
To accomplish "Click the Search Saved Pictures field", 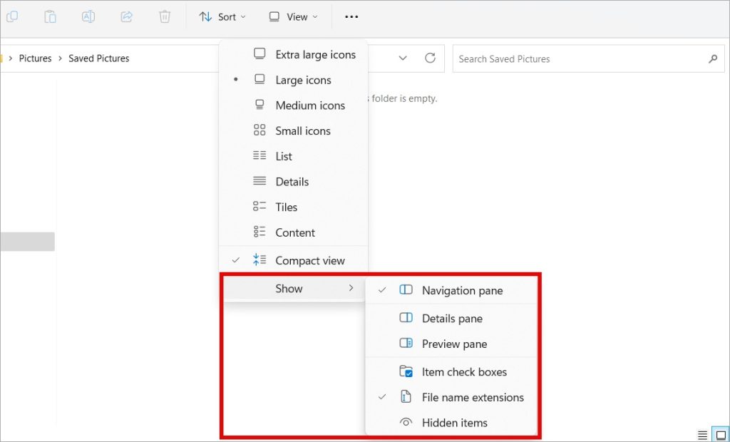I will pos(577,58).
